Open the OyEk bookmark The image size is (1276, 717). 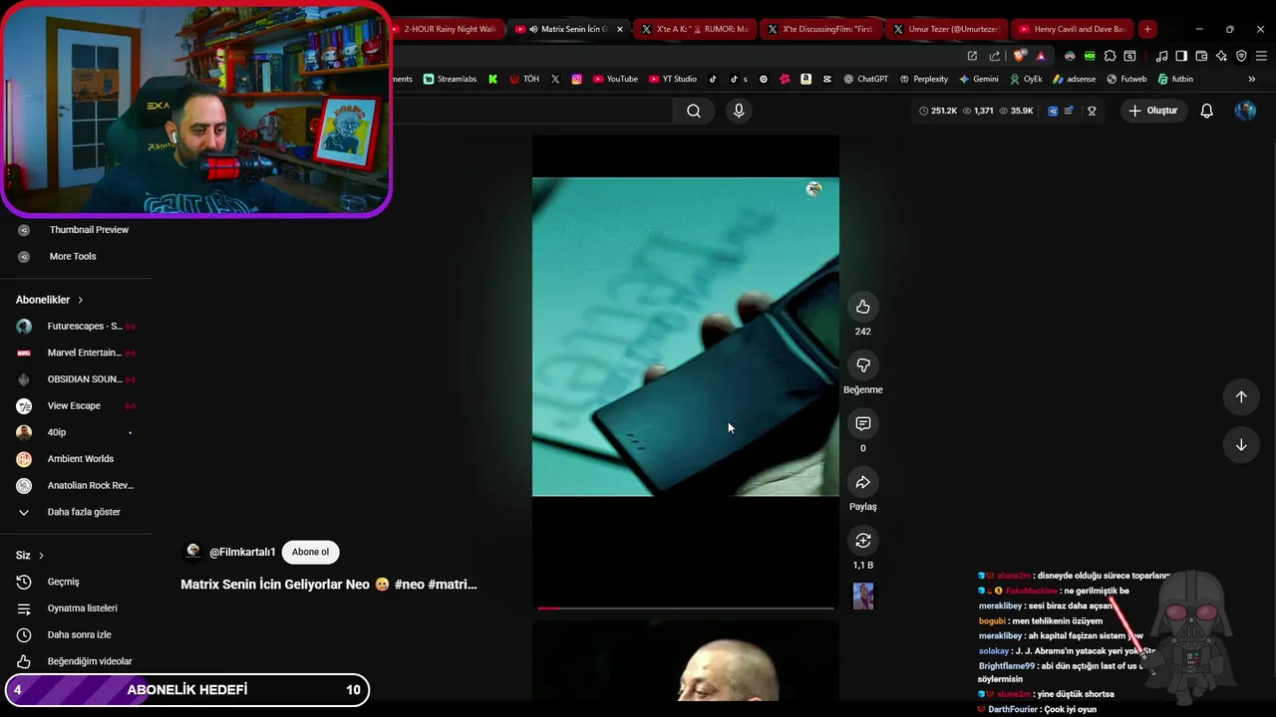coord(1026,79)
